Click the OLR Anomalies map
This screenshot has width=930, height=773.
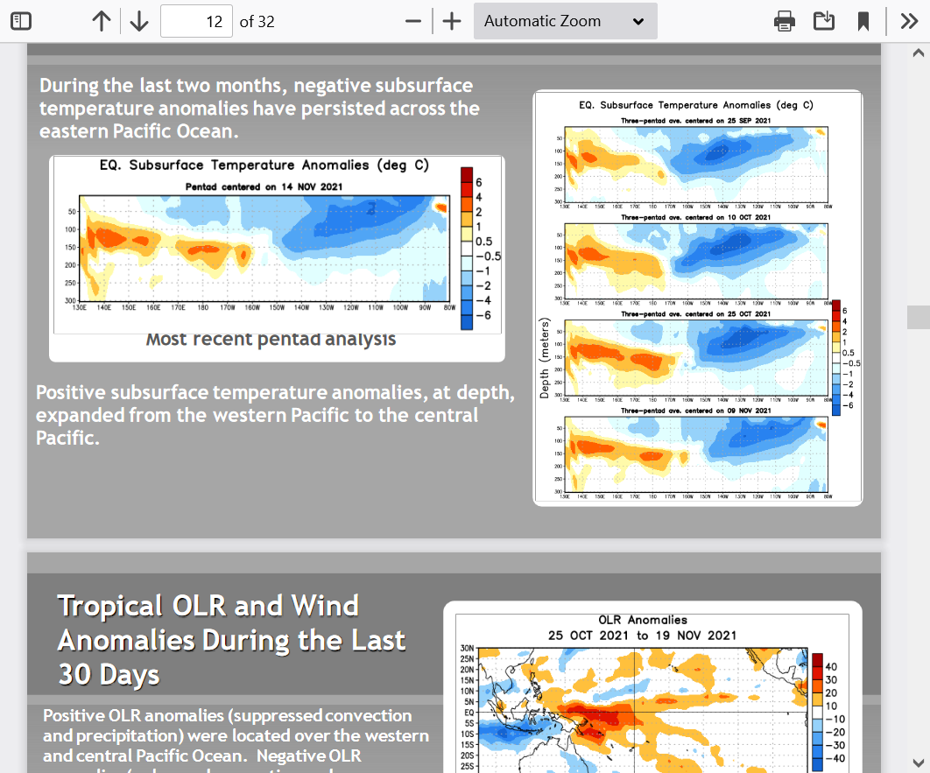(643, 710)
